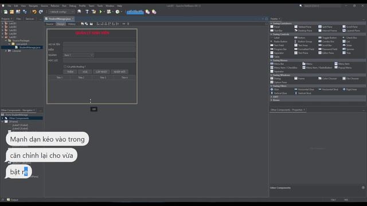The height and width of the screenshot is (206, 367).
Task: Click the New Project toolbar icon
Action: 11,11
